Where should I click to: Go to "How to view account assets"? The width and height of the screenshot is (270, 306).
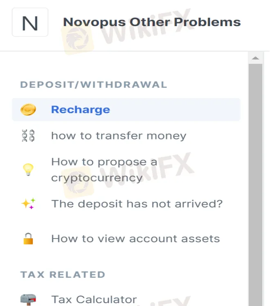[x=135, y=239]
